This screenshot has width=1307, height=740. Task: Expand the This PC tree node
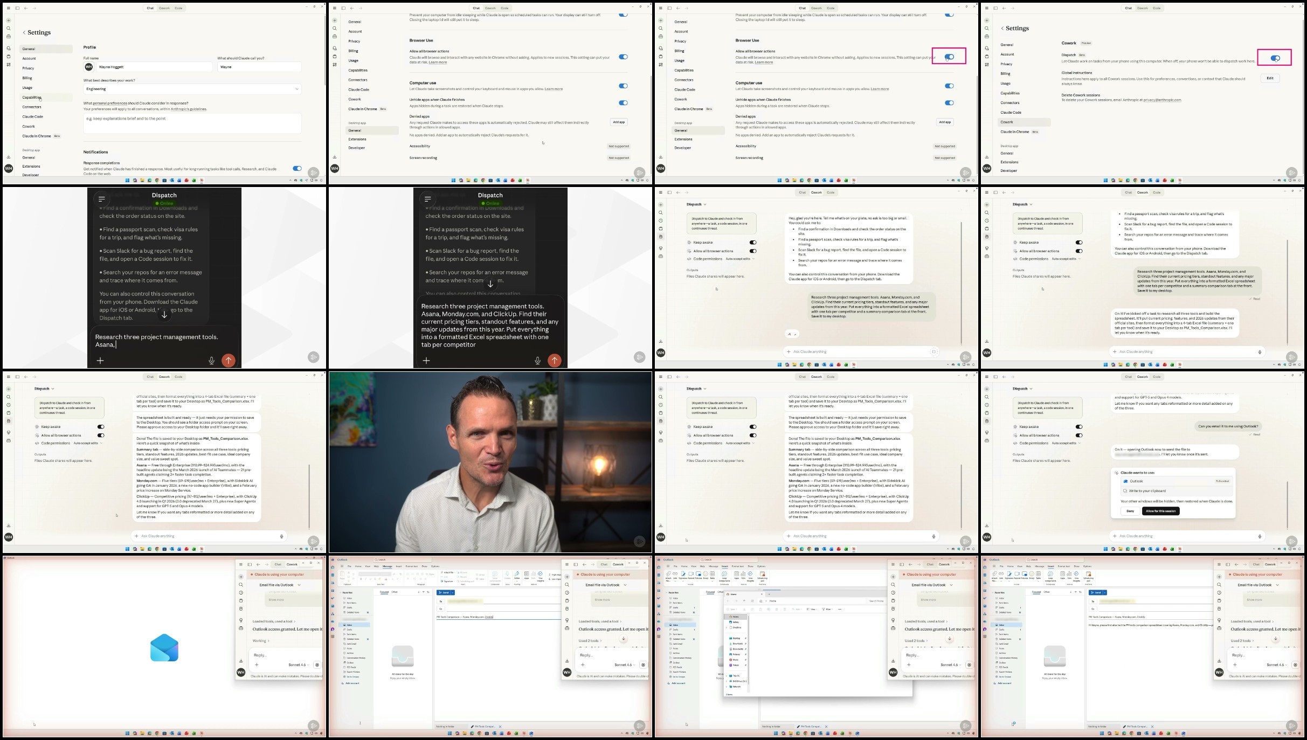click(727, 676)
